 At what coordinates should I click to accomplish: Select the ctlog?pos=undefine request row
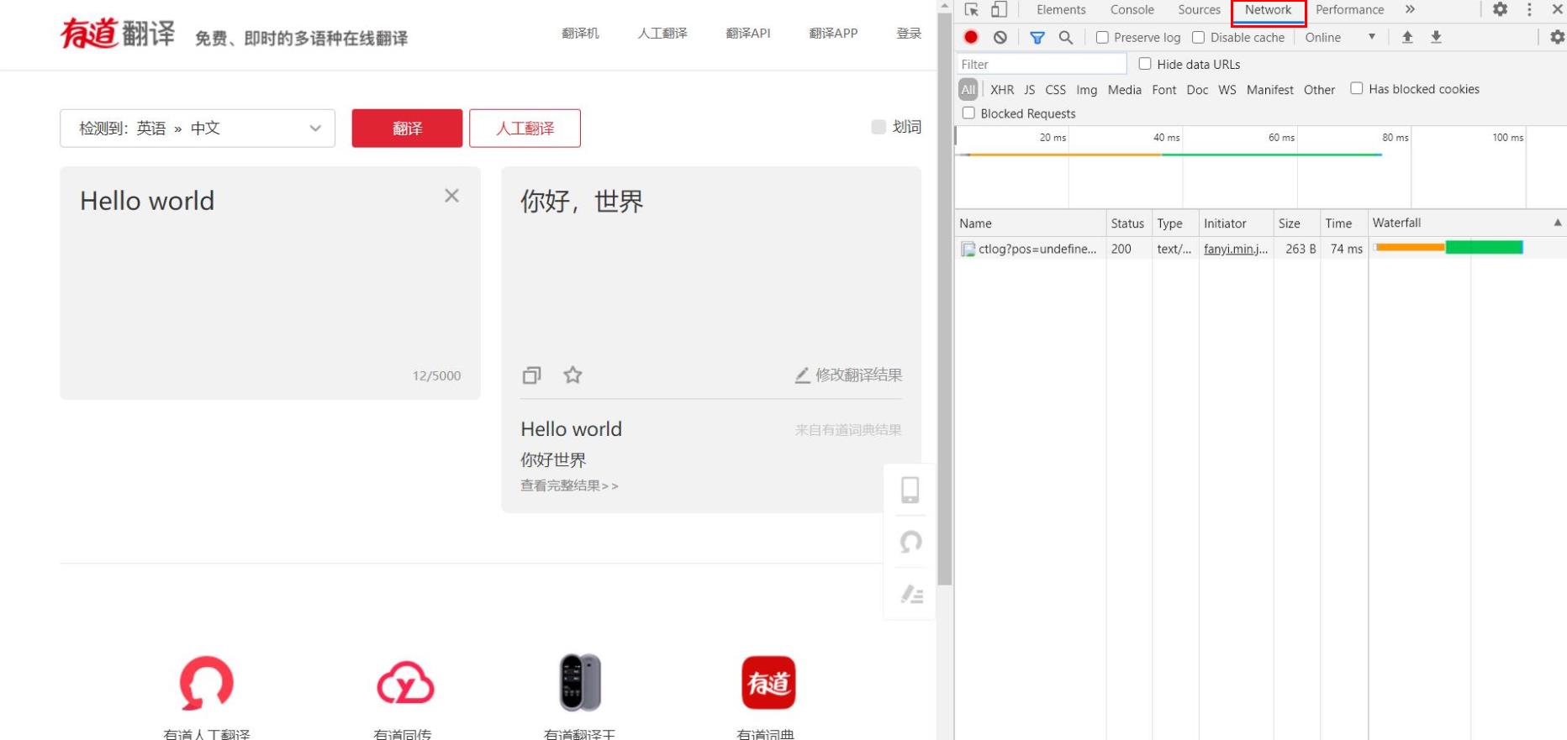pyautogui.click(x=1260, y=249)
